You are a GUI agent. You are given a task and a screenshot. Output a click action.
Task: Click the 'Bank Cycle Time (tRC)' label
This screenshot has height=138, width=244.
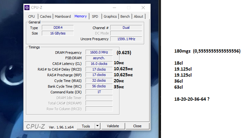point(65,86)
